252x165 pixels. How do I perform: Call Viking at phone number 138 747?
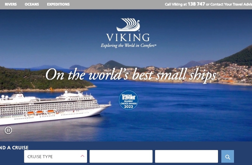click(196, 4)
